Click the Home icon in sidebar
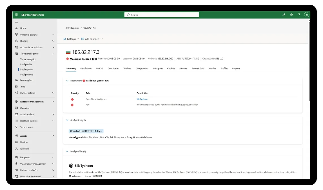The width and height of the screenshot is (323, 190). [16, 28]
